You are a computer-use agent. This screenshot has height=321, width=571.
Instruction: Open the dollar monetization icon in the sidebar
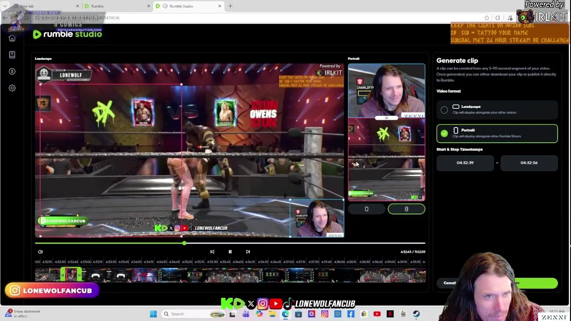[12, 71]
